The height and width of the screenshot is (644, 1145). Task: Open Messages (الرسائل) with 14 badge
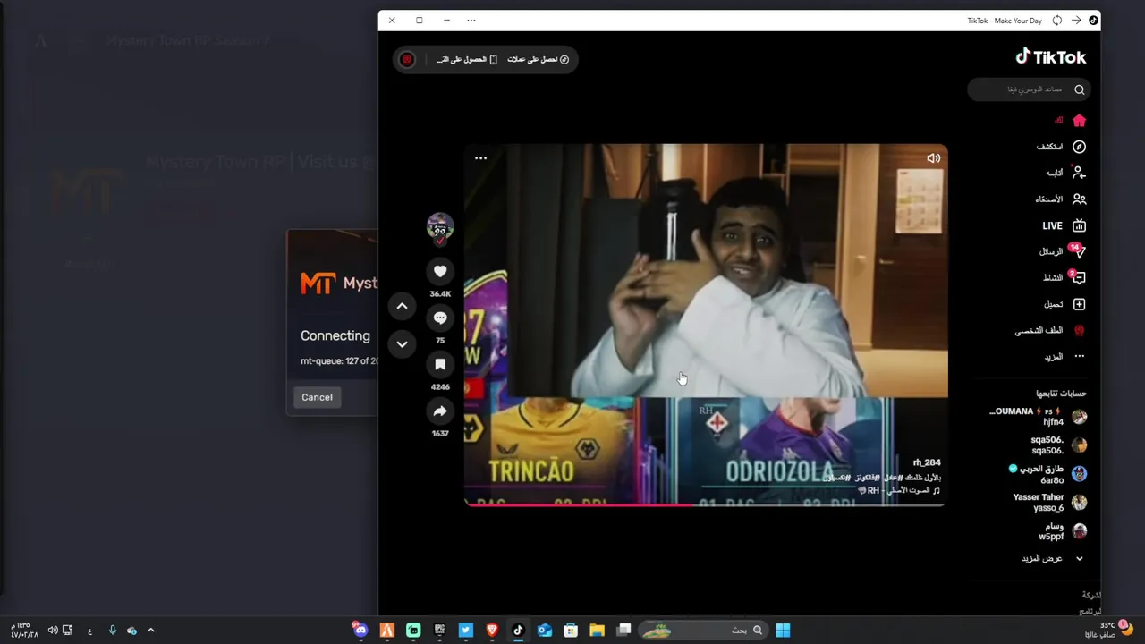1063,251
